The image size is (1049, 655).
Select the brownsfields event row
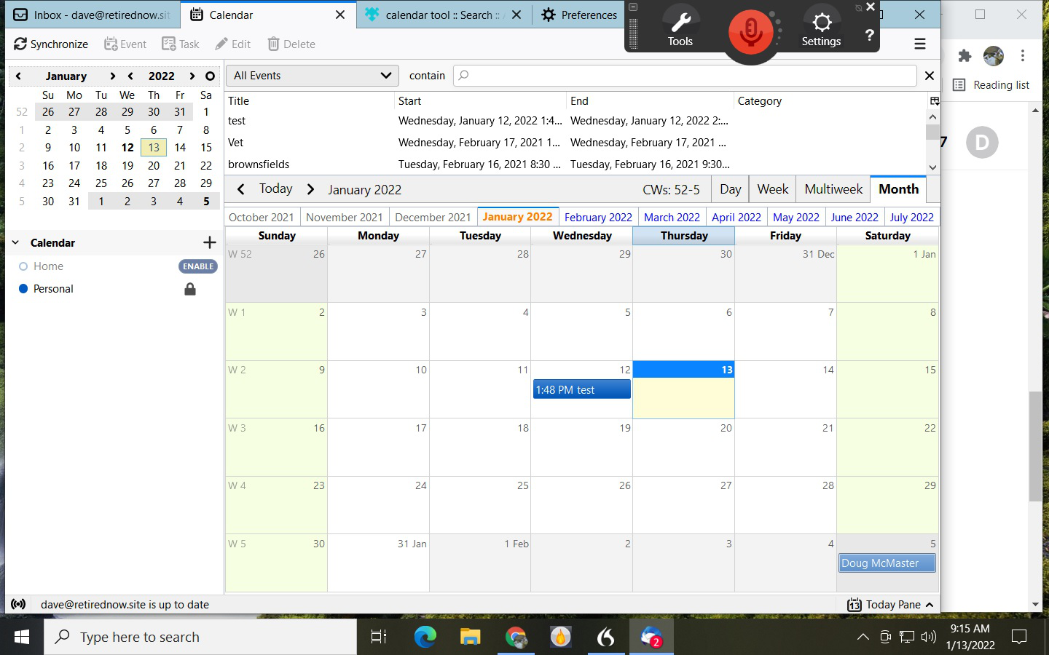pyautogui.click(x=575, y=164)
